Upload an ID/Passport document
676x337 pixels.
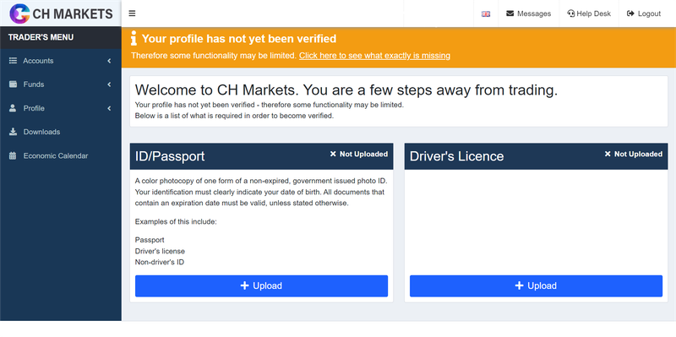(261, 285)
